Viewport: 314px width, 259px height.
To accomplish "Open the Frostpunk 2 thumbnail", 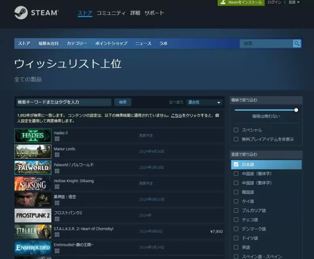I will click(33, 215).
